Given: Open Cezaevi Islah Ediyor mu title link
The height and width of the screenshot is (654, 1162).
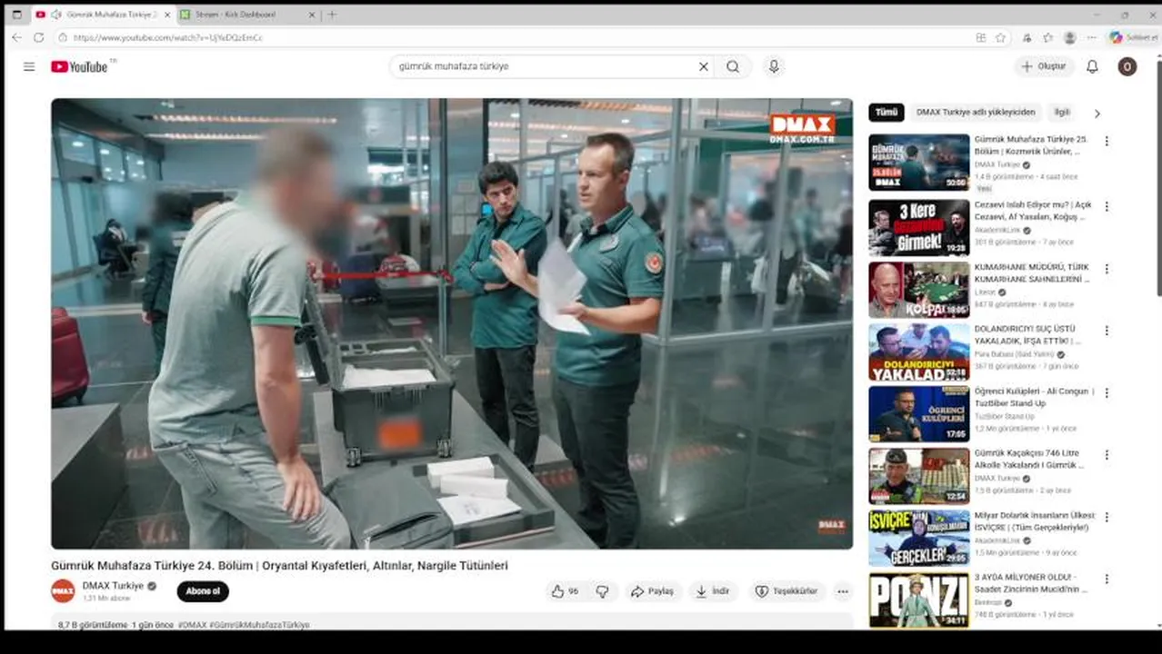Looking at the screenshot, I should [x=1033, y=211].
